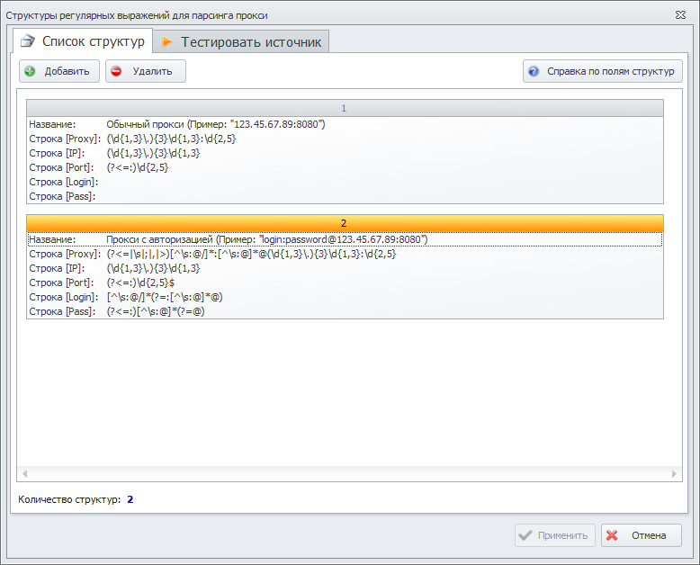Switch to the Список структур tab
The image size is (700, 565).
pyautogui.click(x=83, y=41)
